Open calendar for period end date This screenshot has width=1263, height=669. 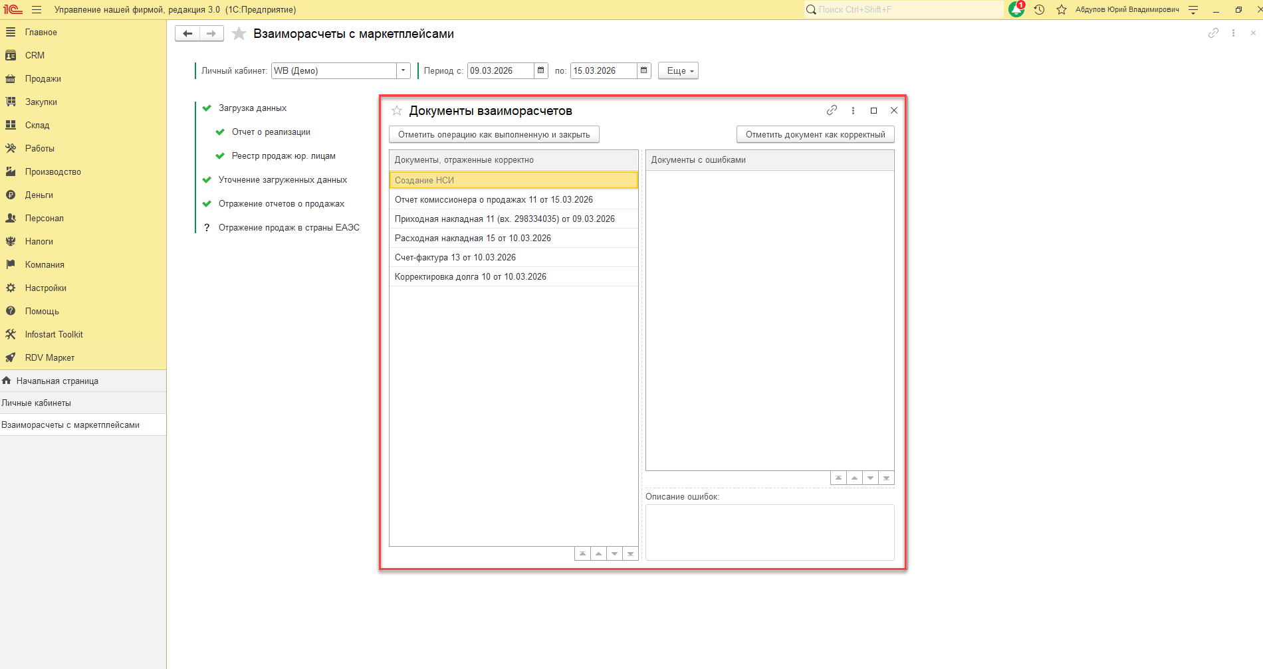643,70
